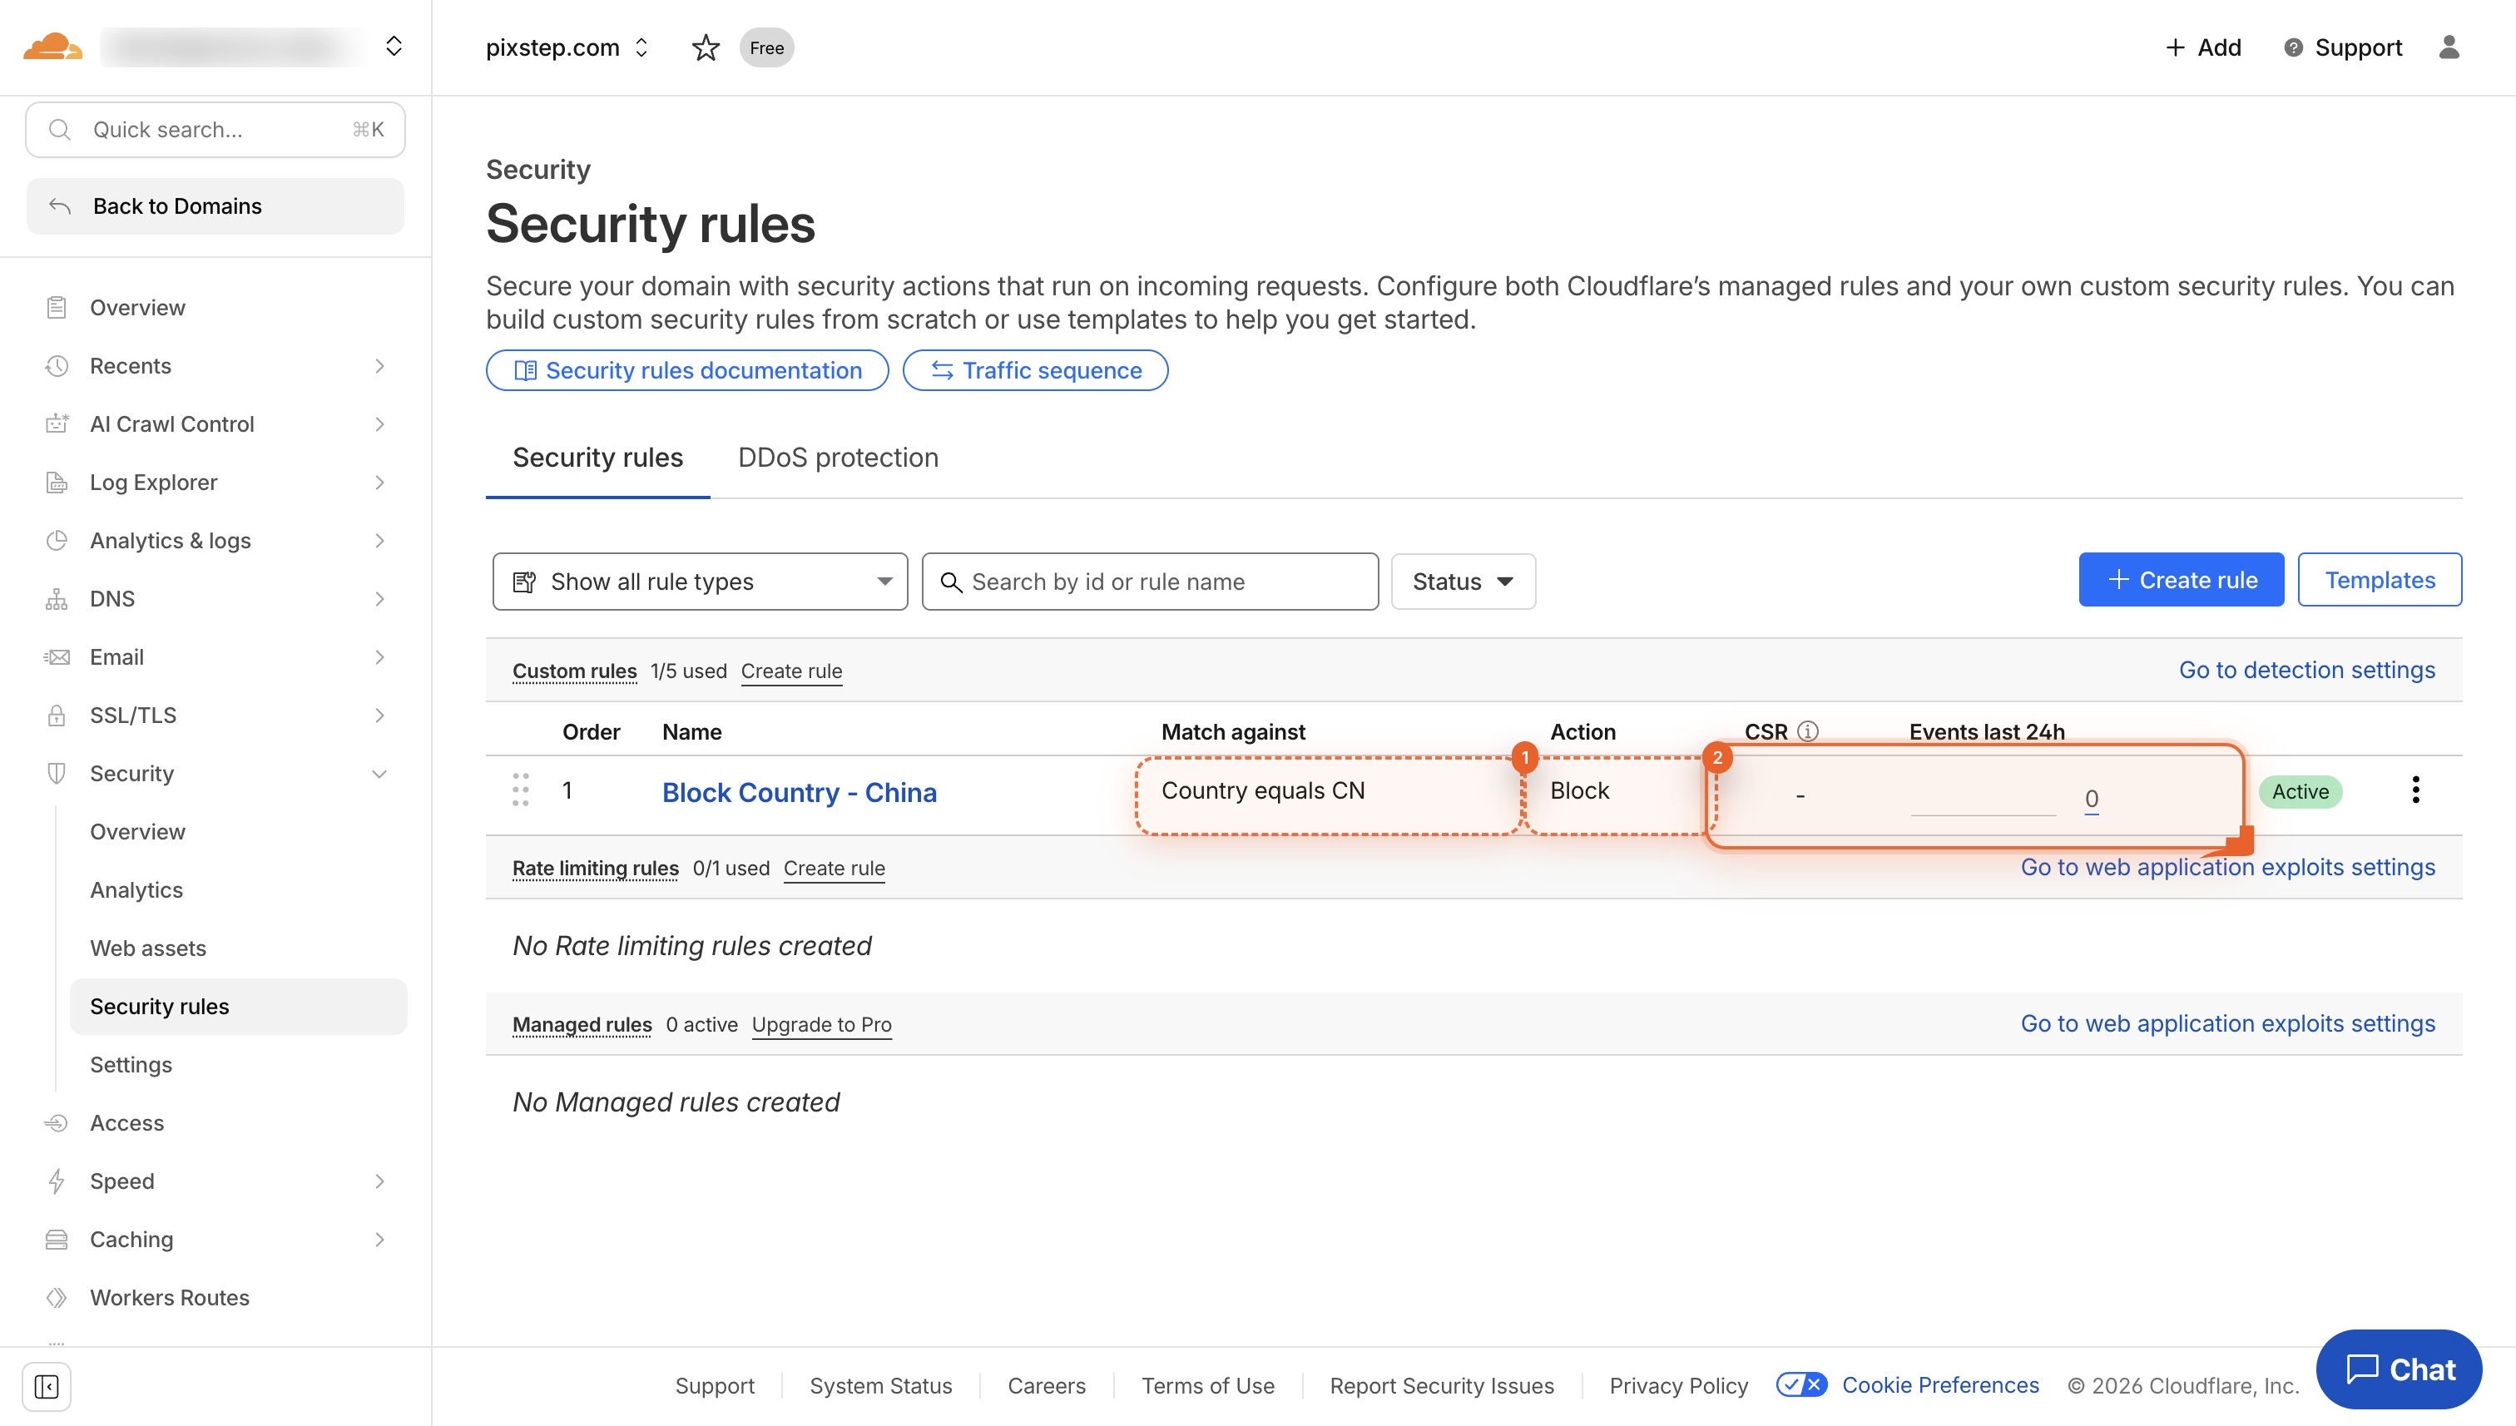Select Analytics under Security in sidebar
Viewport: 2516px width, 1426px height.
tap(136, 889)
